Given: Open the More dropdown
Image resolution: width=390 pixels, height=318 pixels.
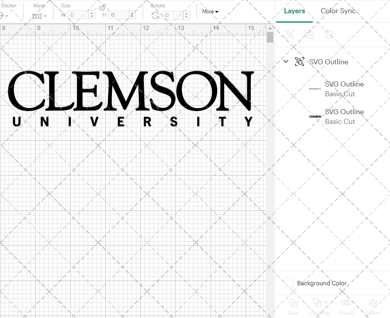Looking at the screenshot, I should [210, 11].
